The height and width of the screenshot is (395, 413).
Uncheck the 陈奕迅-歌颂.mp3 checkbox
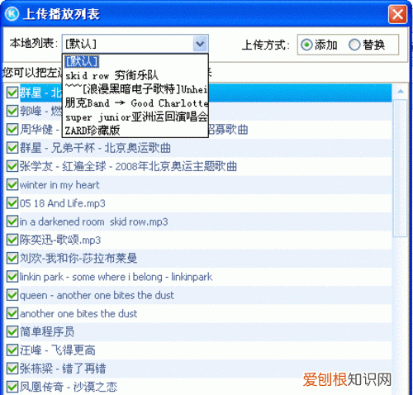12,240
